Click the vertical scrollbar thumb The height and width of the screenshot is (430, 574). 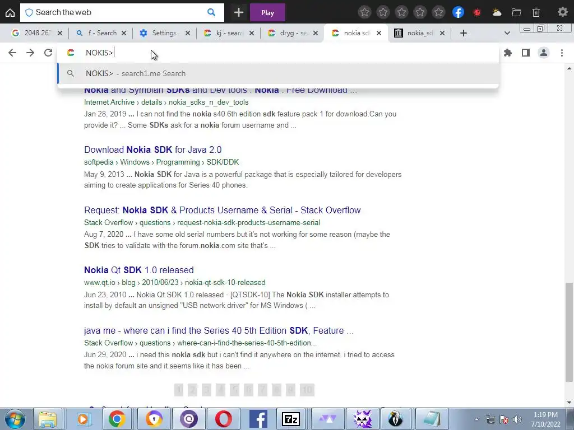[569, 332]
